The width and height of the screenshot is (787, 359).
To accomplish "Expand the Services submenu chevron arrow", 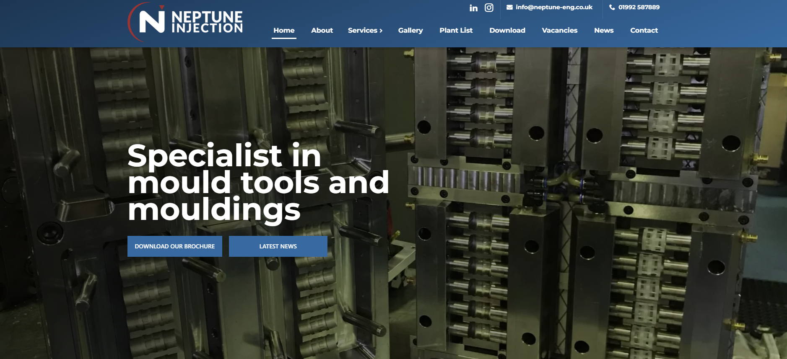I will 381,31.
